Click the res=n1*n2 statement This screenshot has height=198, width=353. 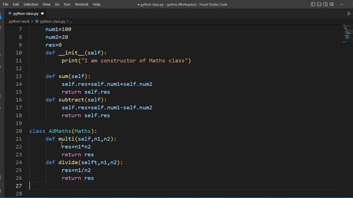(x=76, y=147)
